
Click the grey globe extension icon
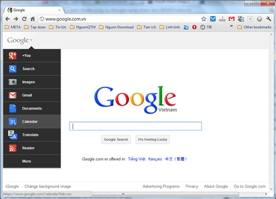pyautogui.click(x=259, y=19)
